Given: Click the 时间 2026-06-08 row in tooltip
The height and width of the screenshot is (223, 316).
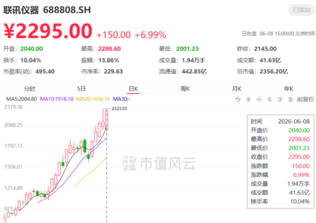Looking at the screenshot, I should [280, 121].
